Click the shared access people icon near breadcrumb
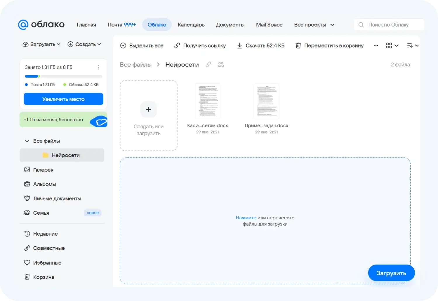The height and width of the screenshot is (301, 438). pyautogui.click(x=221, y=64)
